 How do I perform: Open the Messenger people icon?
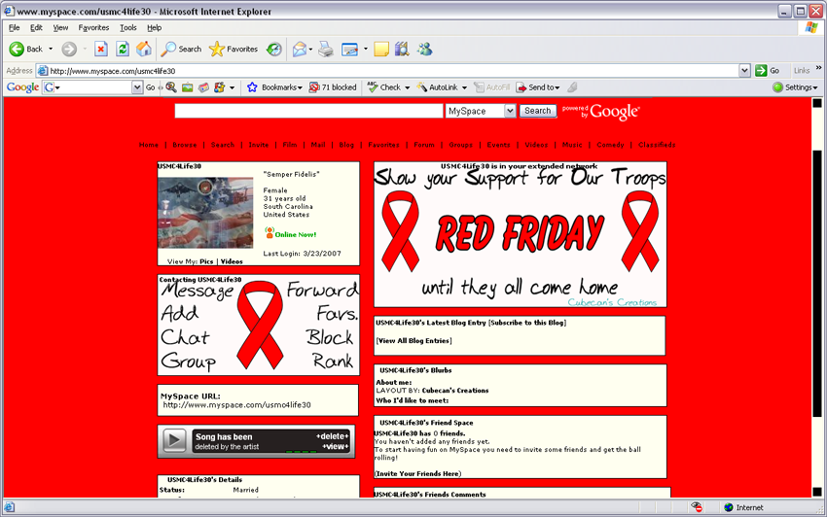pos(424,49)
